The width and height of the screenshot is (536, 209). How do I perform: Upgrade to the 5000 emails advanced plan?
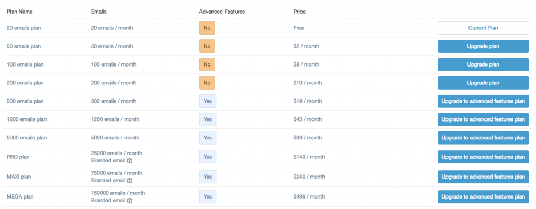[483, 138]
